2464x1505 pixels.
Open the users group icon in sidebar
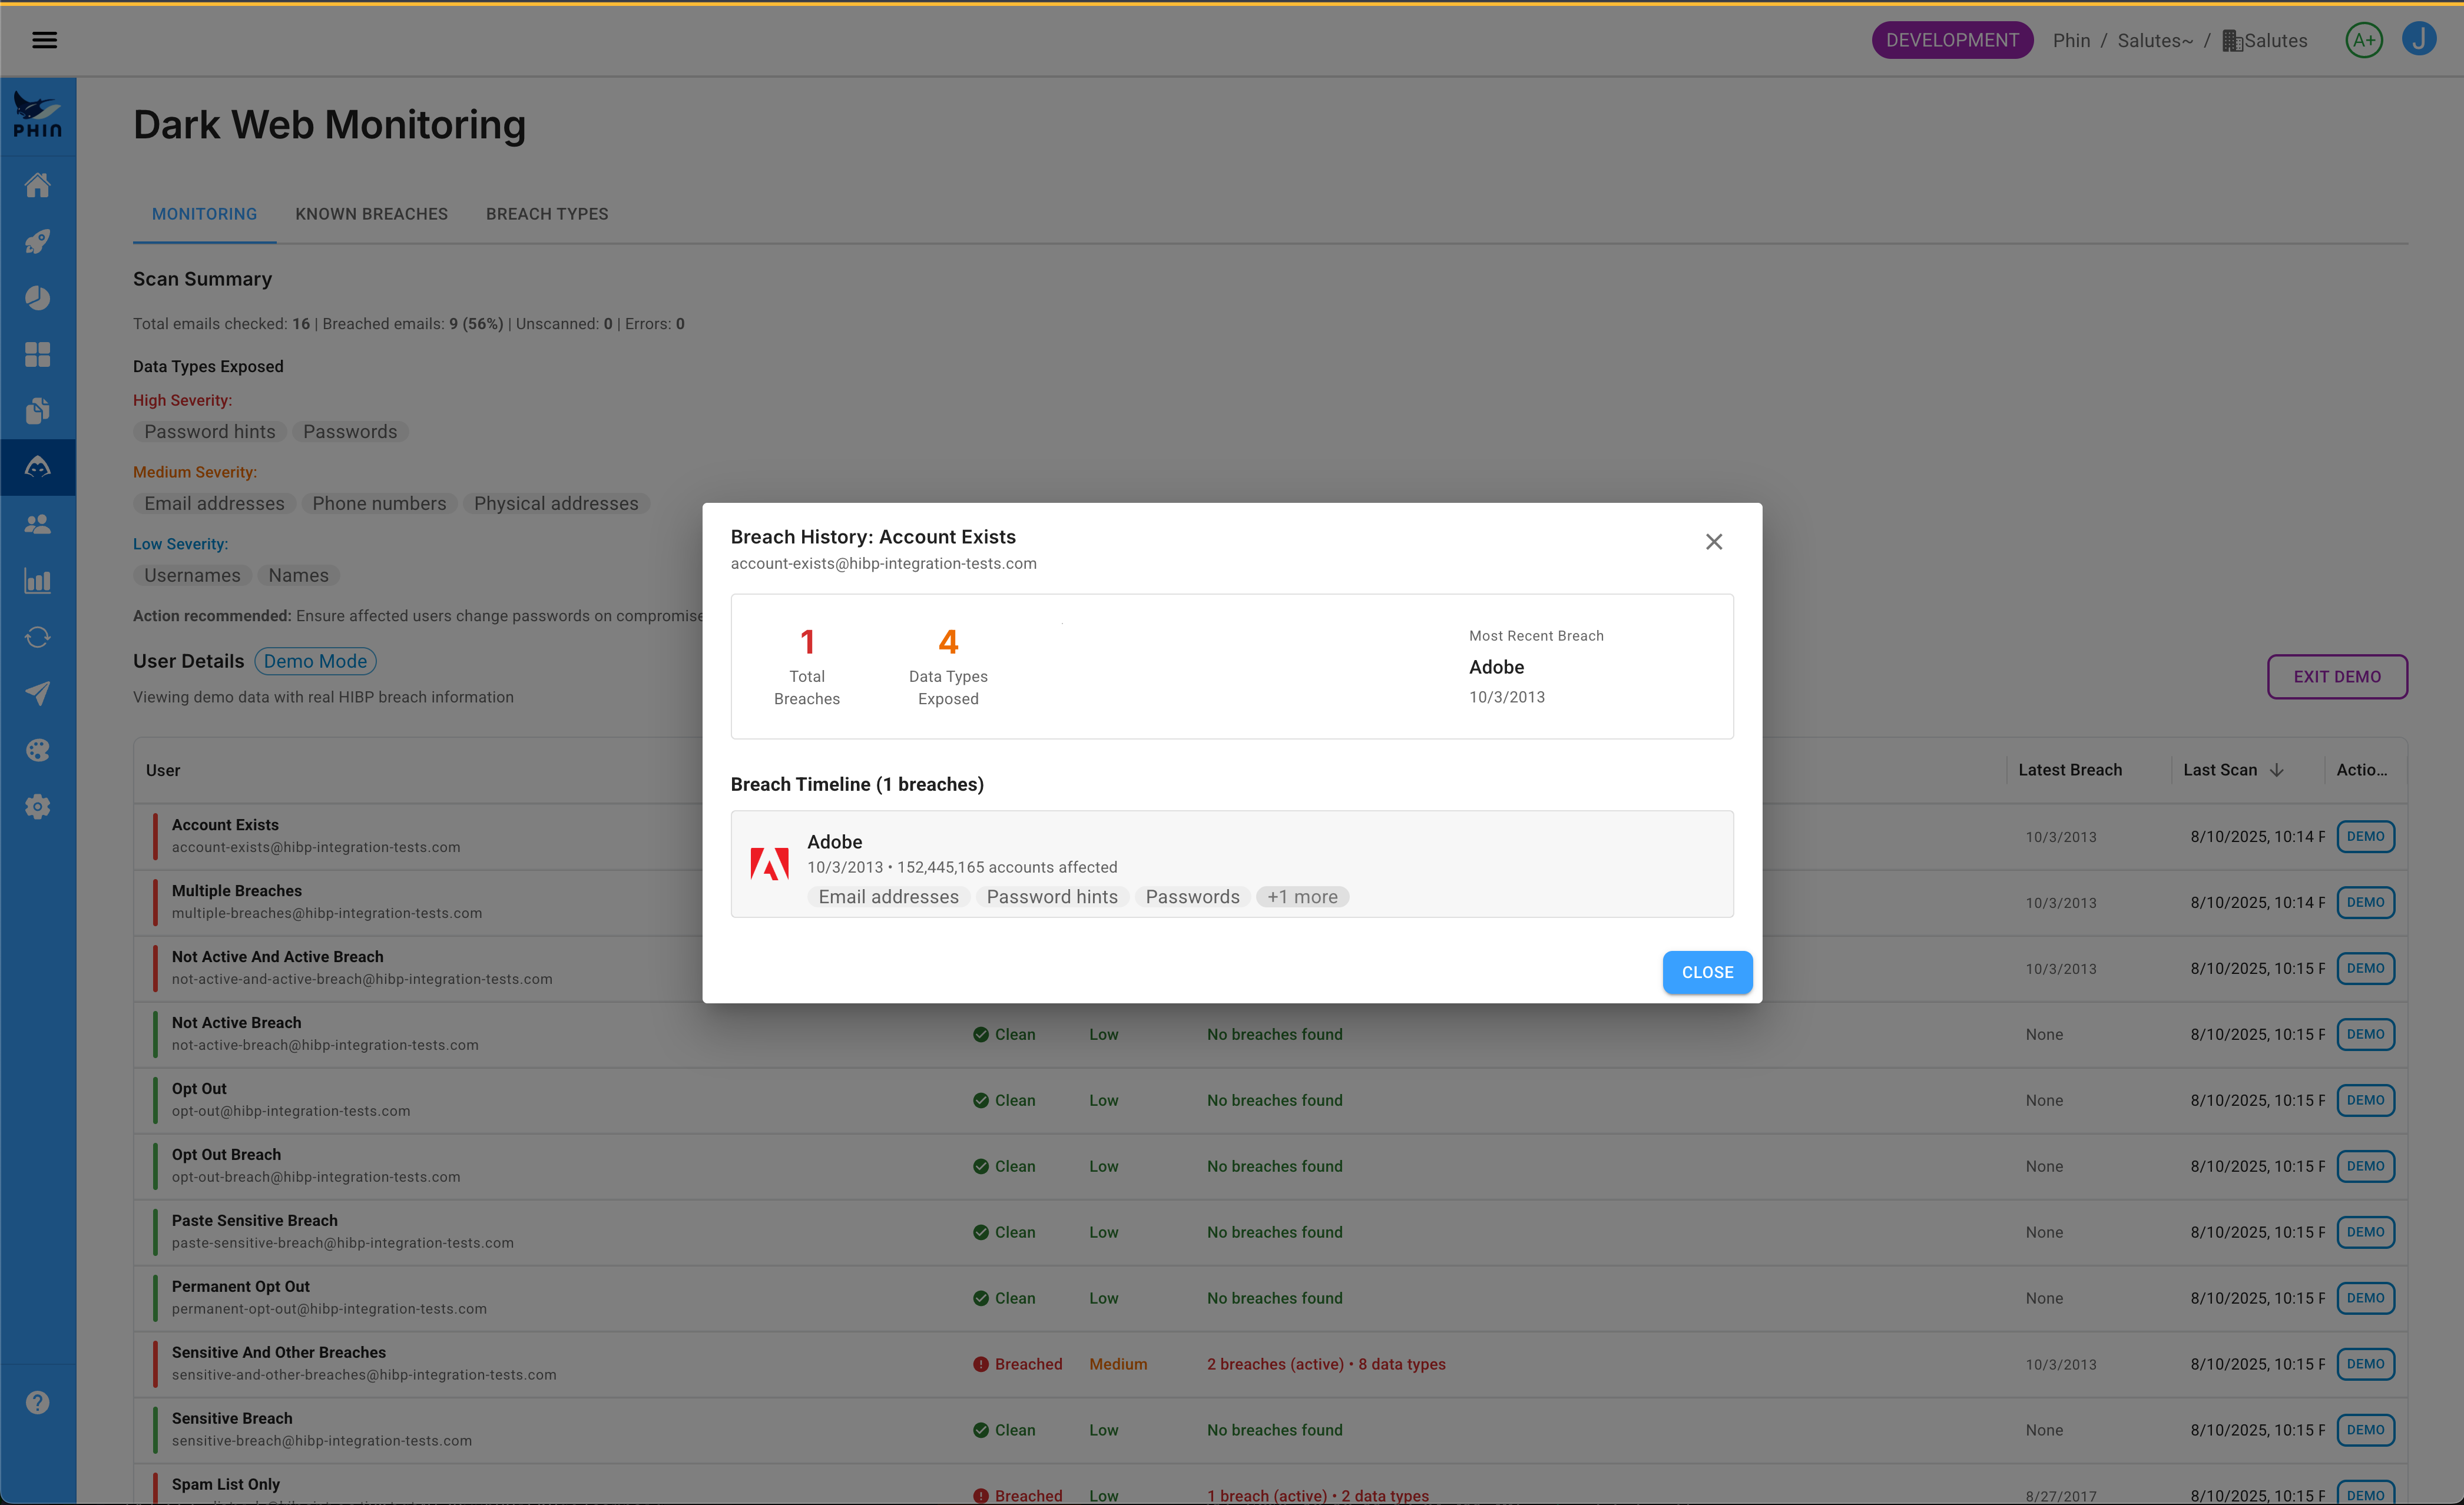[x=38, y=524]
